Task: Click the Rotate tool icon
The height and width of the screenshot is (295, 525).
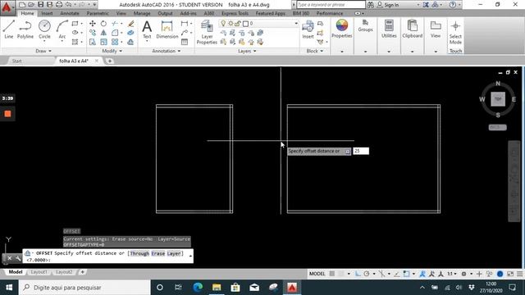Action: pyautogui.click(x=103, y=24)
